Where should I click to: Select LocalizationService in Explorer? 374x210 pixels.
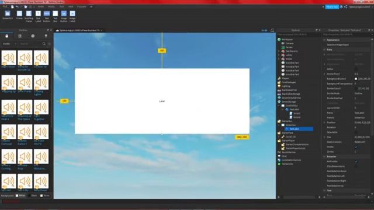[x=291, y=160]
